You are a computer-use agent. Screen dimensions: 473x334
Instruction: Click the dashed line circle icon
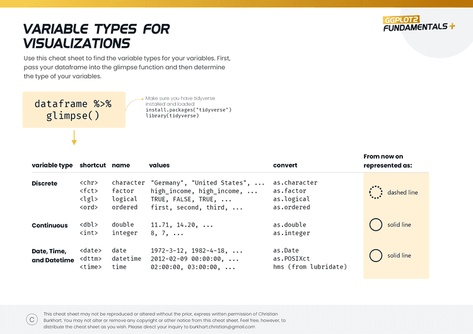tap(375, 193)
